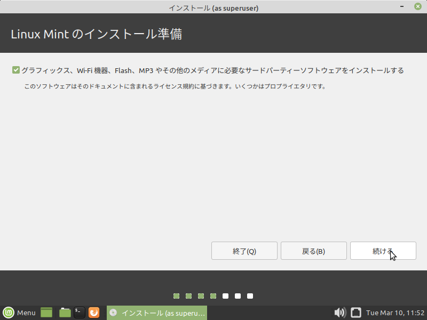427x320 pixels.
Task: Close the installer window
Action: [x=418, y=6]
